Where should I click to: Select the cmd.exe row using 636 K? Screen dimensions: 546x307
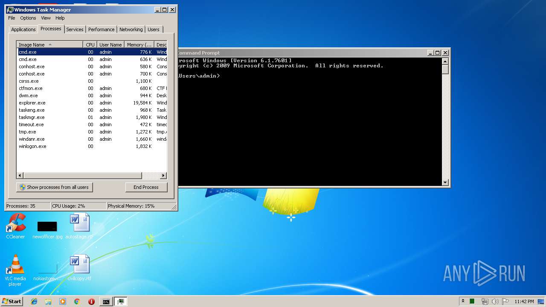92,59
